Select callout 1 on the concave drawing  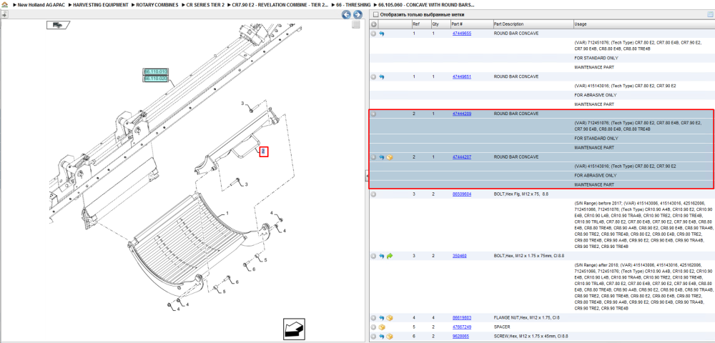pyautogui.click(x=227, y=213)
